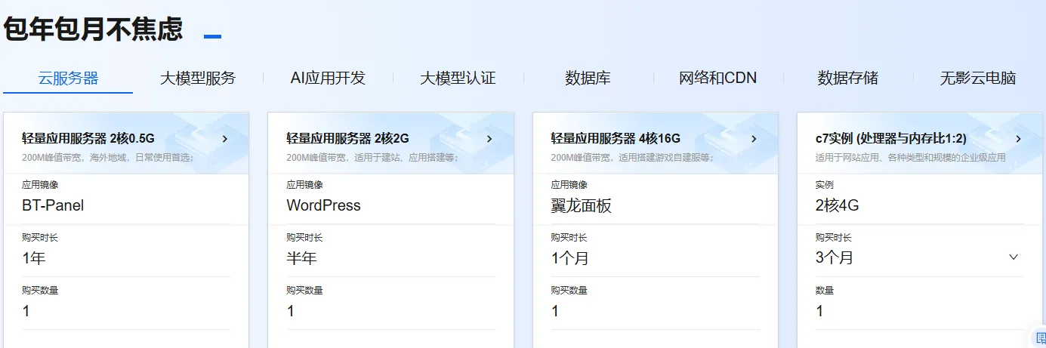Switch to the 网络和CDN tab

[717, 78]
